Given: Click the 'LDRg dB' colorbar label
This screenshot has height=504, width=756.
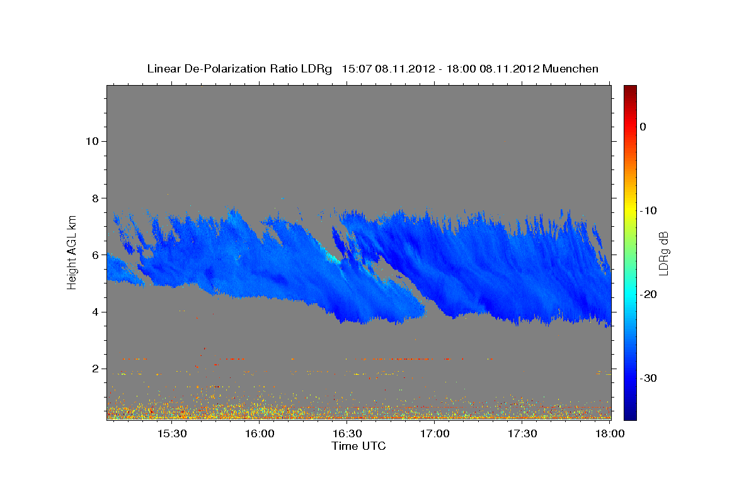Looking at the screenshot, I should pos(663,252).
